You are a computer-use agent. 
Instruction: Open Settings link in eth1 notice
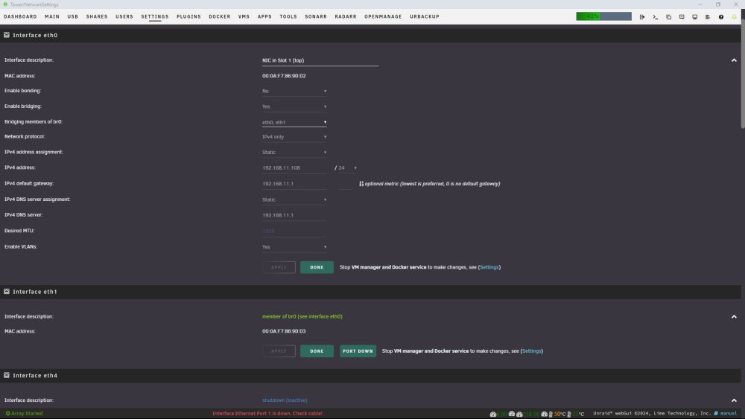(532, 351)
